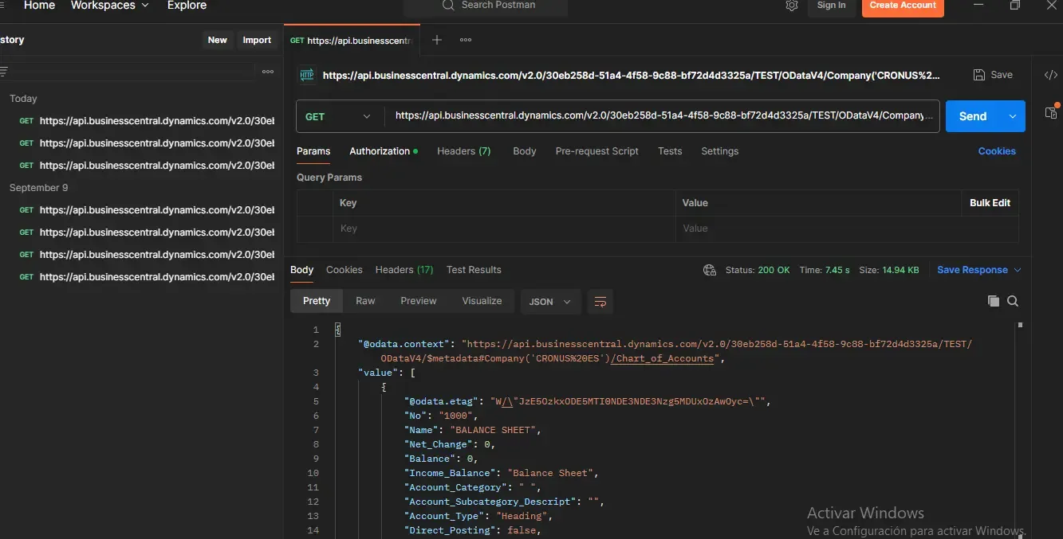Open history options ellipsis menu
The width and height of the screenshot is (1063, 539).
tap(268, 72)
